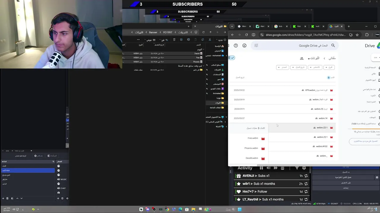Switch to the Kick Chrome tab
This screenshot has width=380, height=213.
[x=299, y=26]
